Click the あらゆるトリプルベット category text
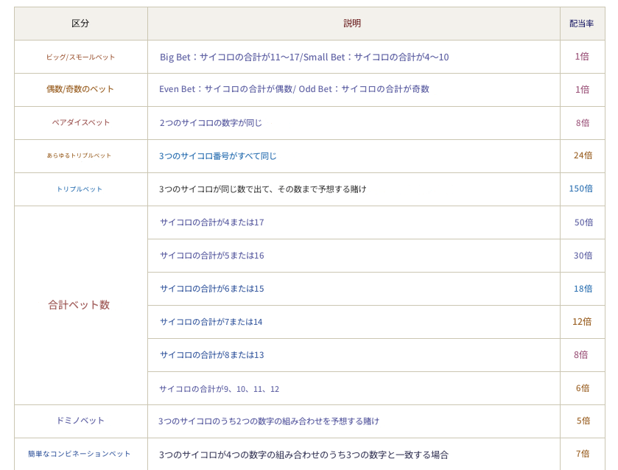This screenshot has height=470, width=618. [x=80, y=155]
